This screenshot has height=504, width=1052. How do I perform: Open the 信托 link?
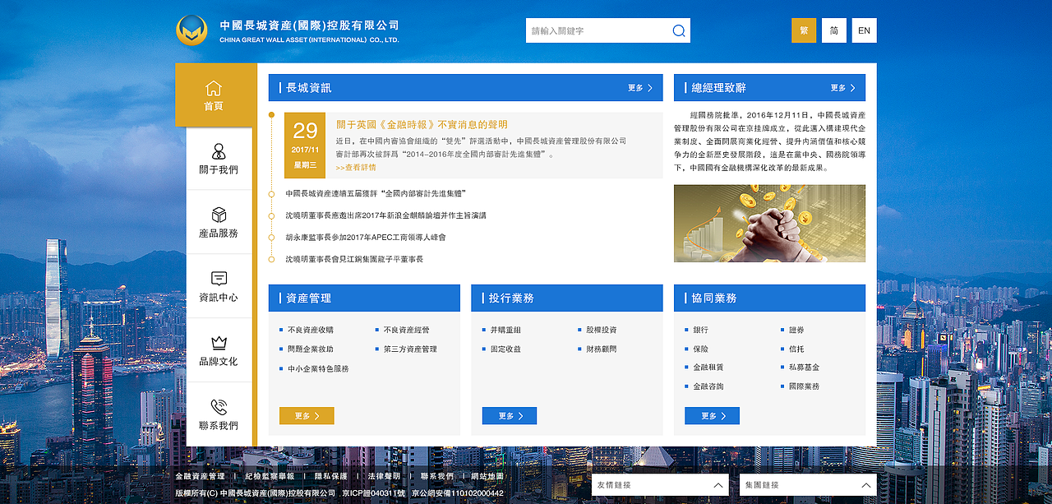point(796,349)
